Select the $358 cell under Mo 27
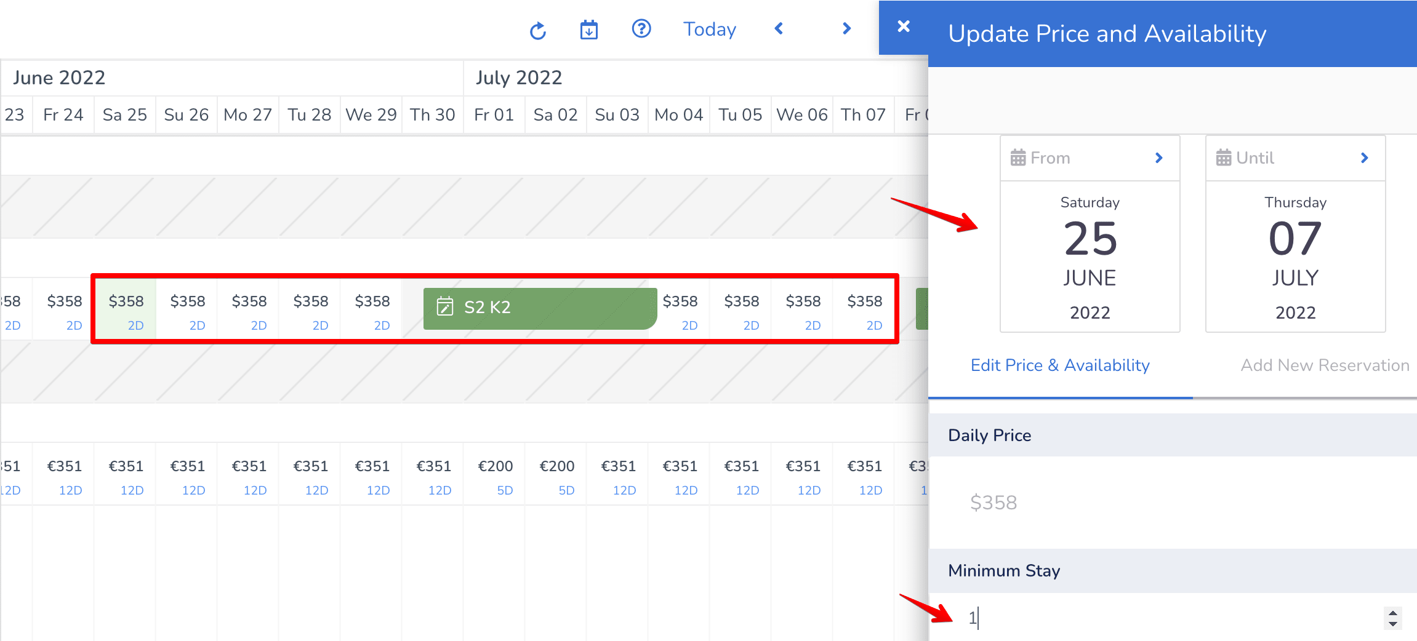 pos(249,309)
